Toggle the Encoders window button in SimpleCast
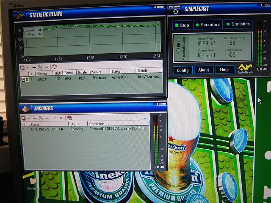Viewport: 271px width, 203px height. tap(208, 25)
